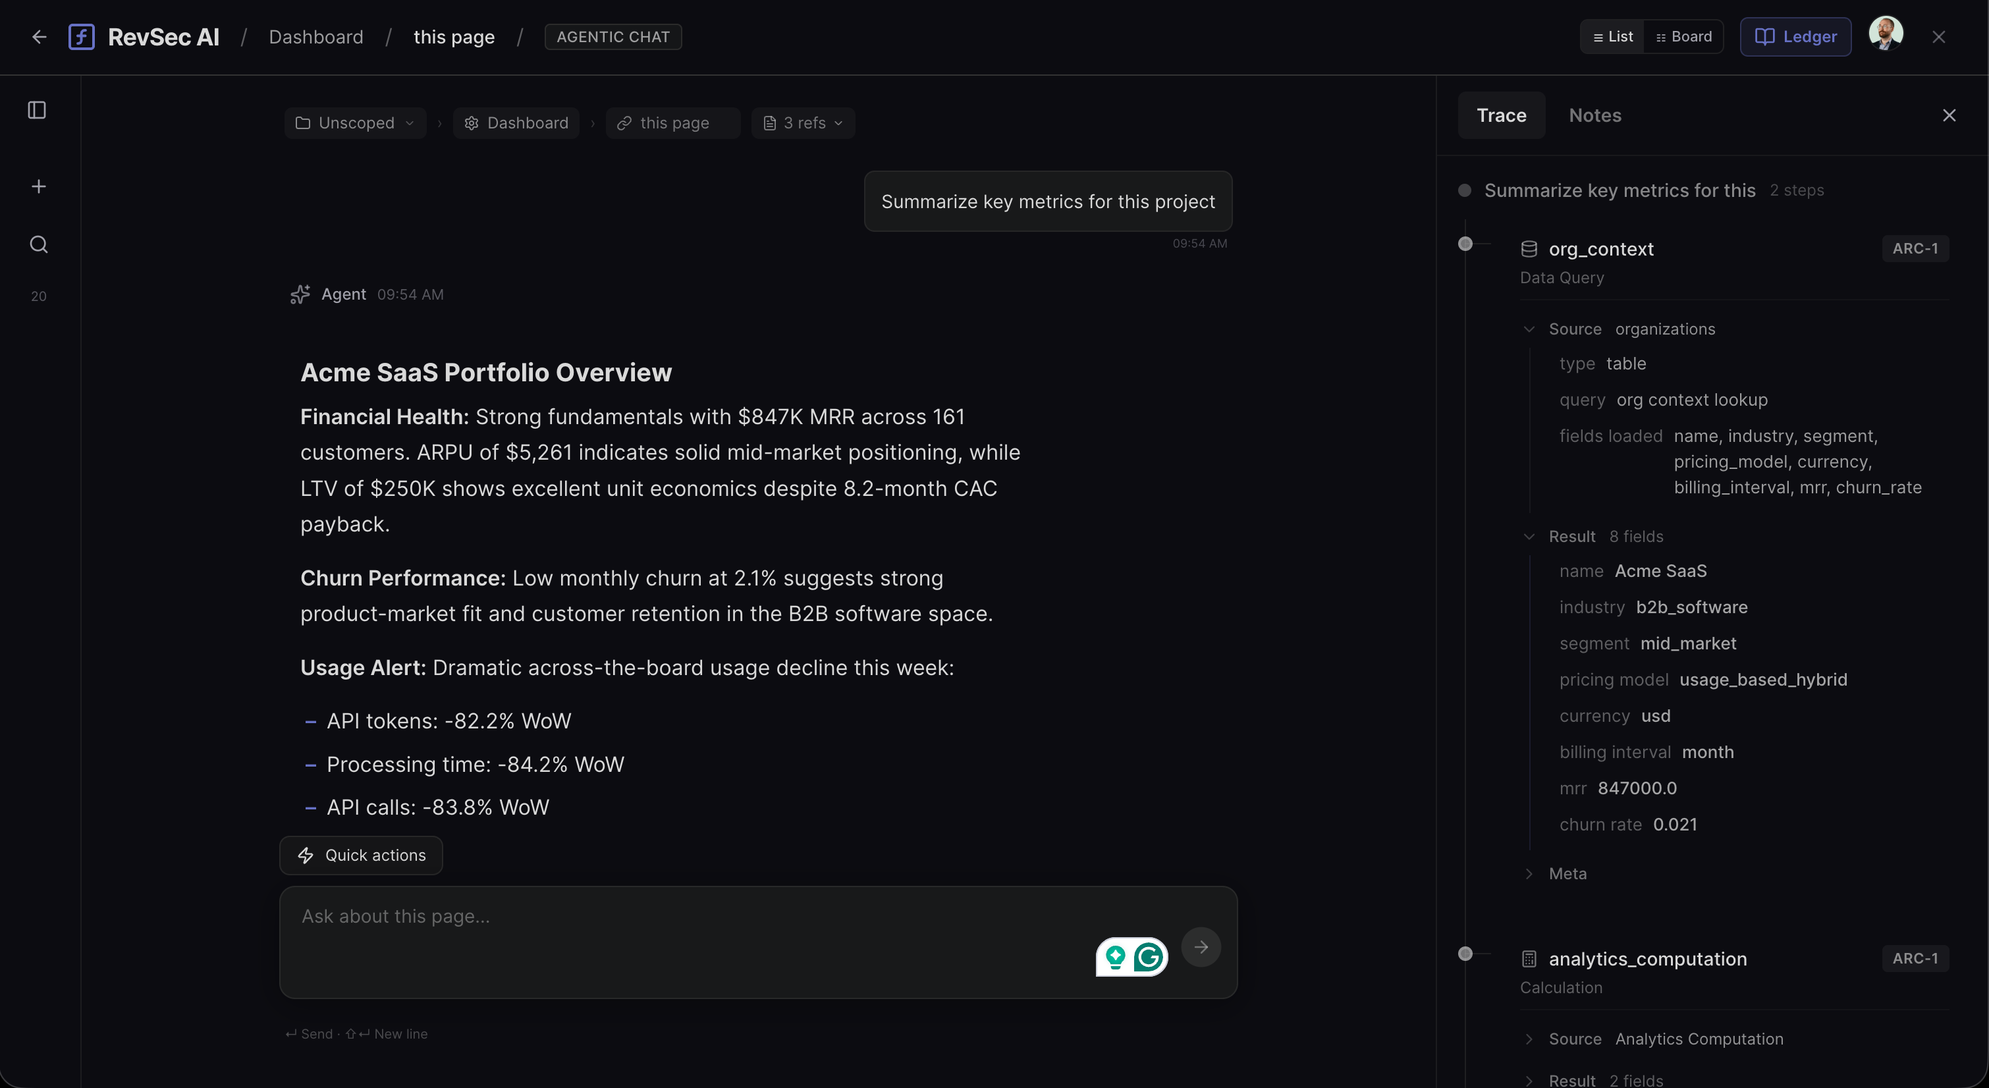Click the back arrow in the header
The image size is (1989, 1088).
40,37
